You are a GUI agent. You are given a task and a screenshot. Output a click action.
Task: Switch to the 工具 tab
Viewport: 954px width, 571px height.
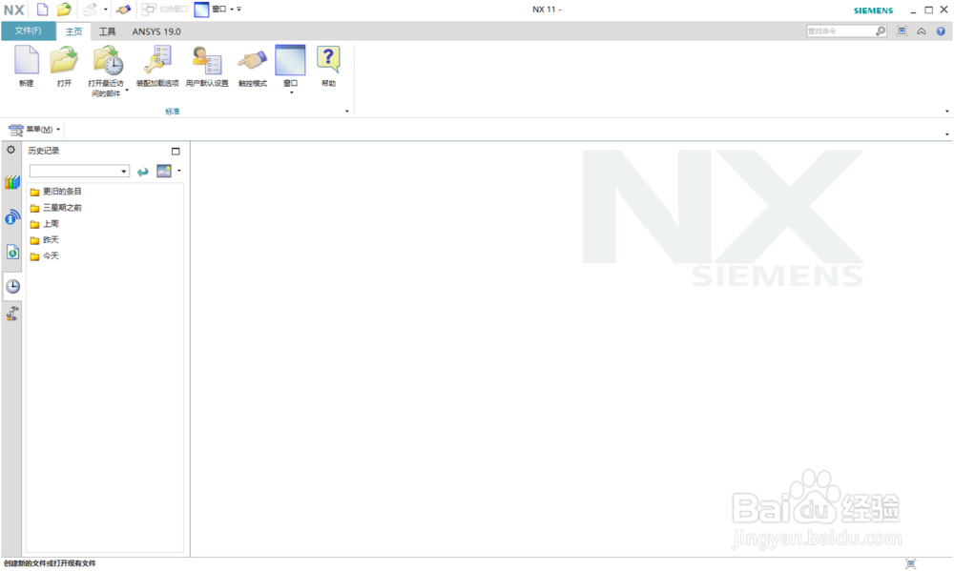107,31
